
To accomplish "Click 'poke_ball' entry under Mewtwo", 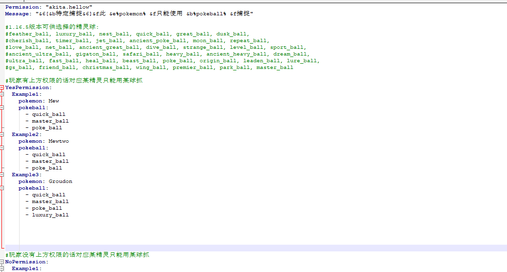I will coord(47,168).
